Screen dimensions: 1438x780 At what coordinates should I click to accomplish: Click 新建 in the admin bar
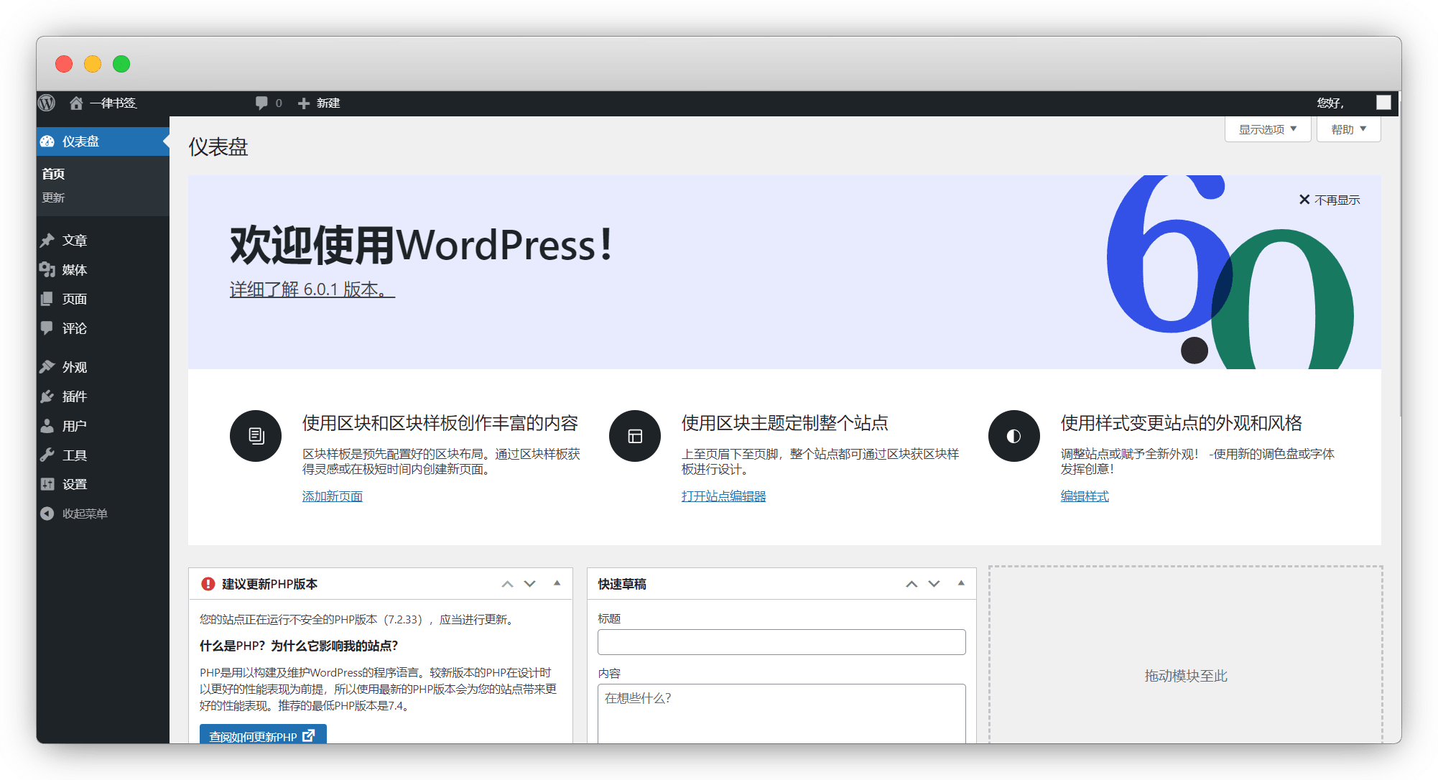coord(328,103)
